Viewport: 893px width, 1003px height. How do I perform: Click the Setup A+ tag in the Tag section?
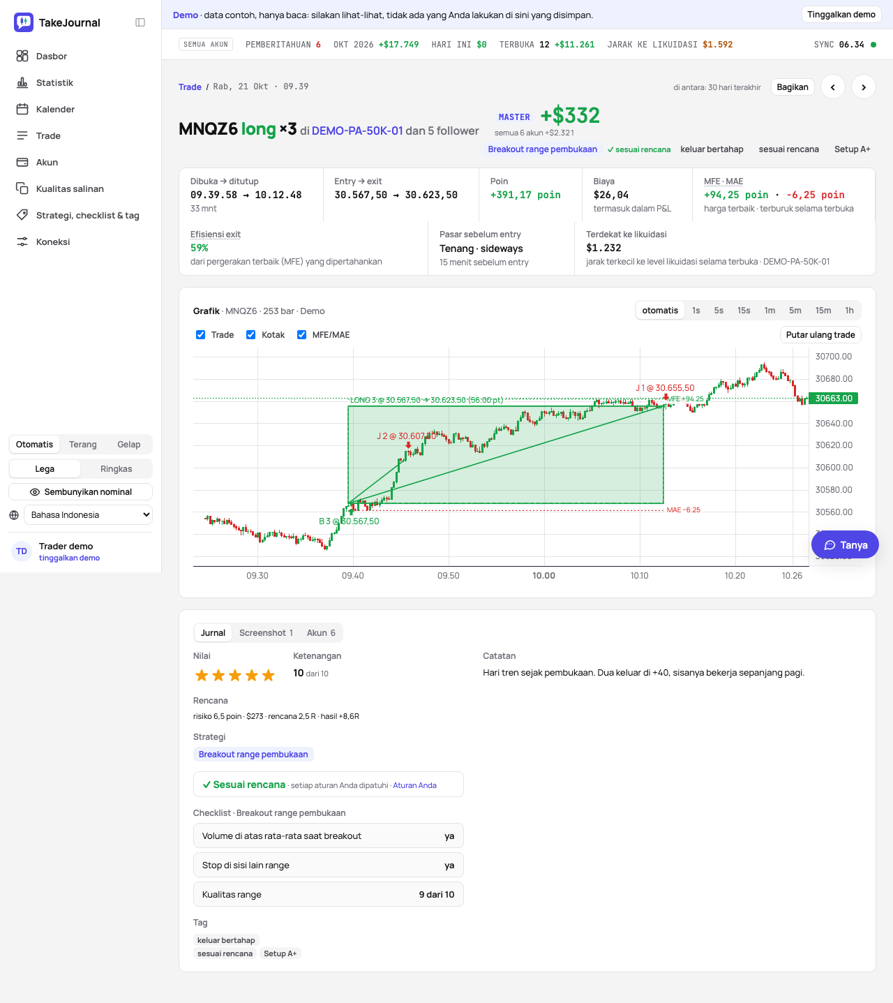pyautogui.click(x=280, y=953)
